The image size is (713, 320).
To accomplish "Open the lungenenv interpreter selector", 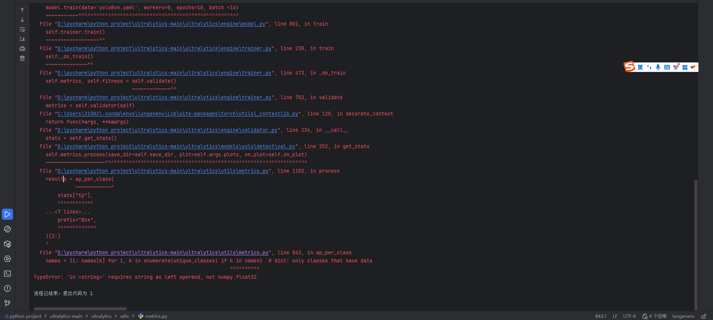I will (683, 316).
